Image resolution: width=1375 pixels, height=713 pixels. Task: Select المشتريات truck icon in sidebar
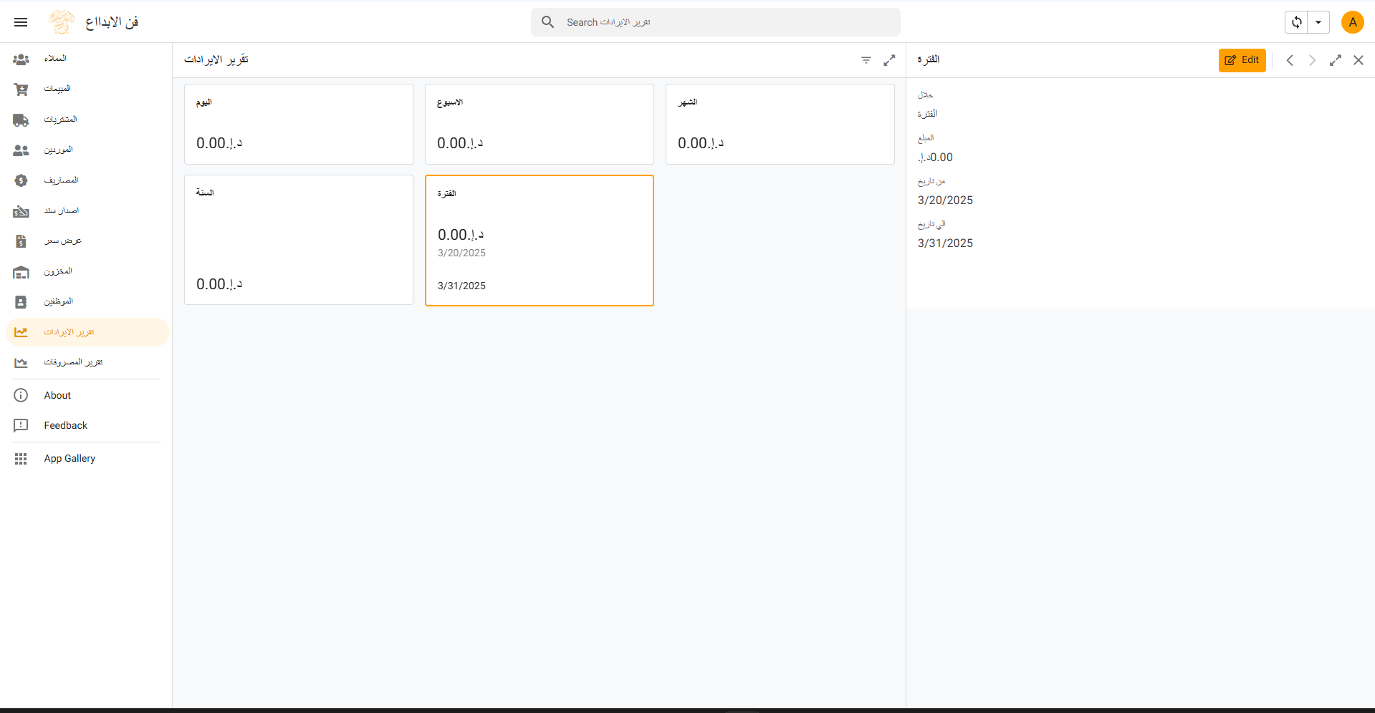click(x=21, y=120)
